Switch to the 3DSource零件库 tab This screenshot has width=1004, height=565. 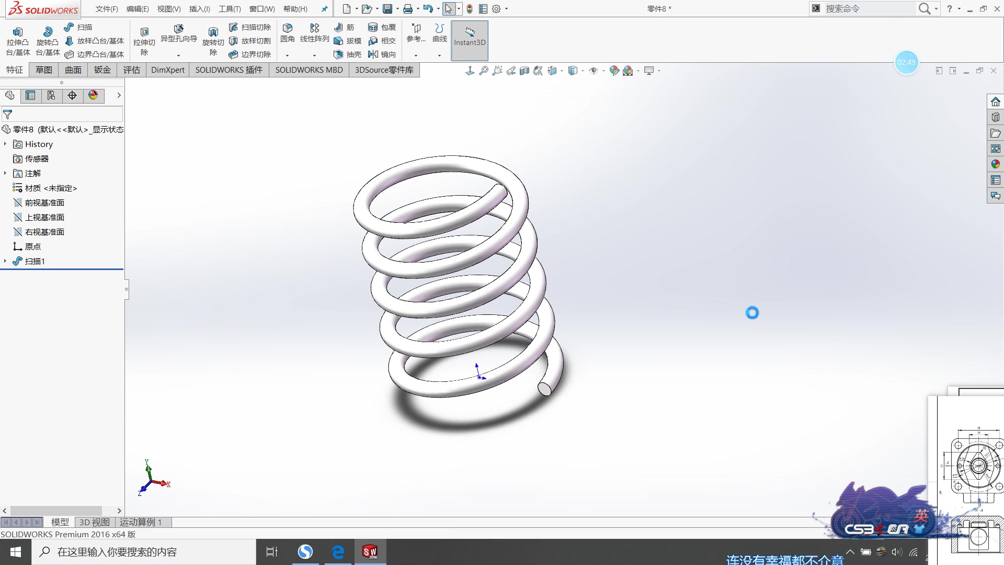pos(384,70)
